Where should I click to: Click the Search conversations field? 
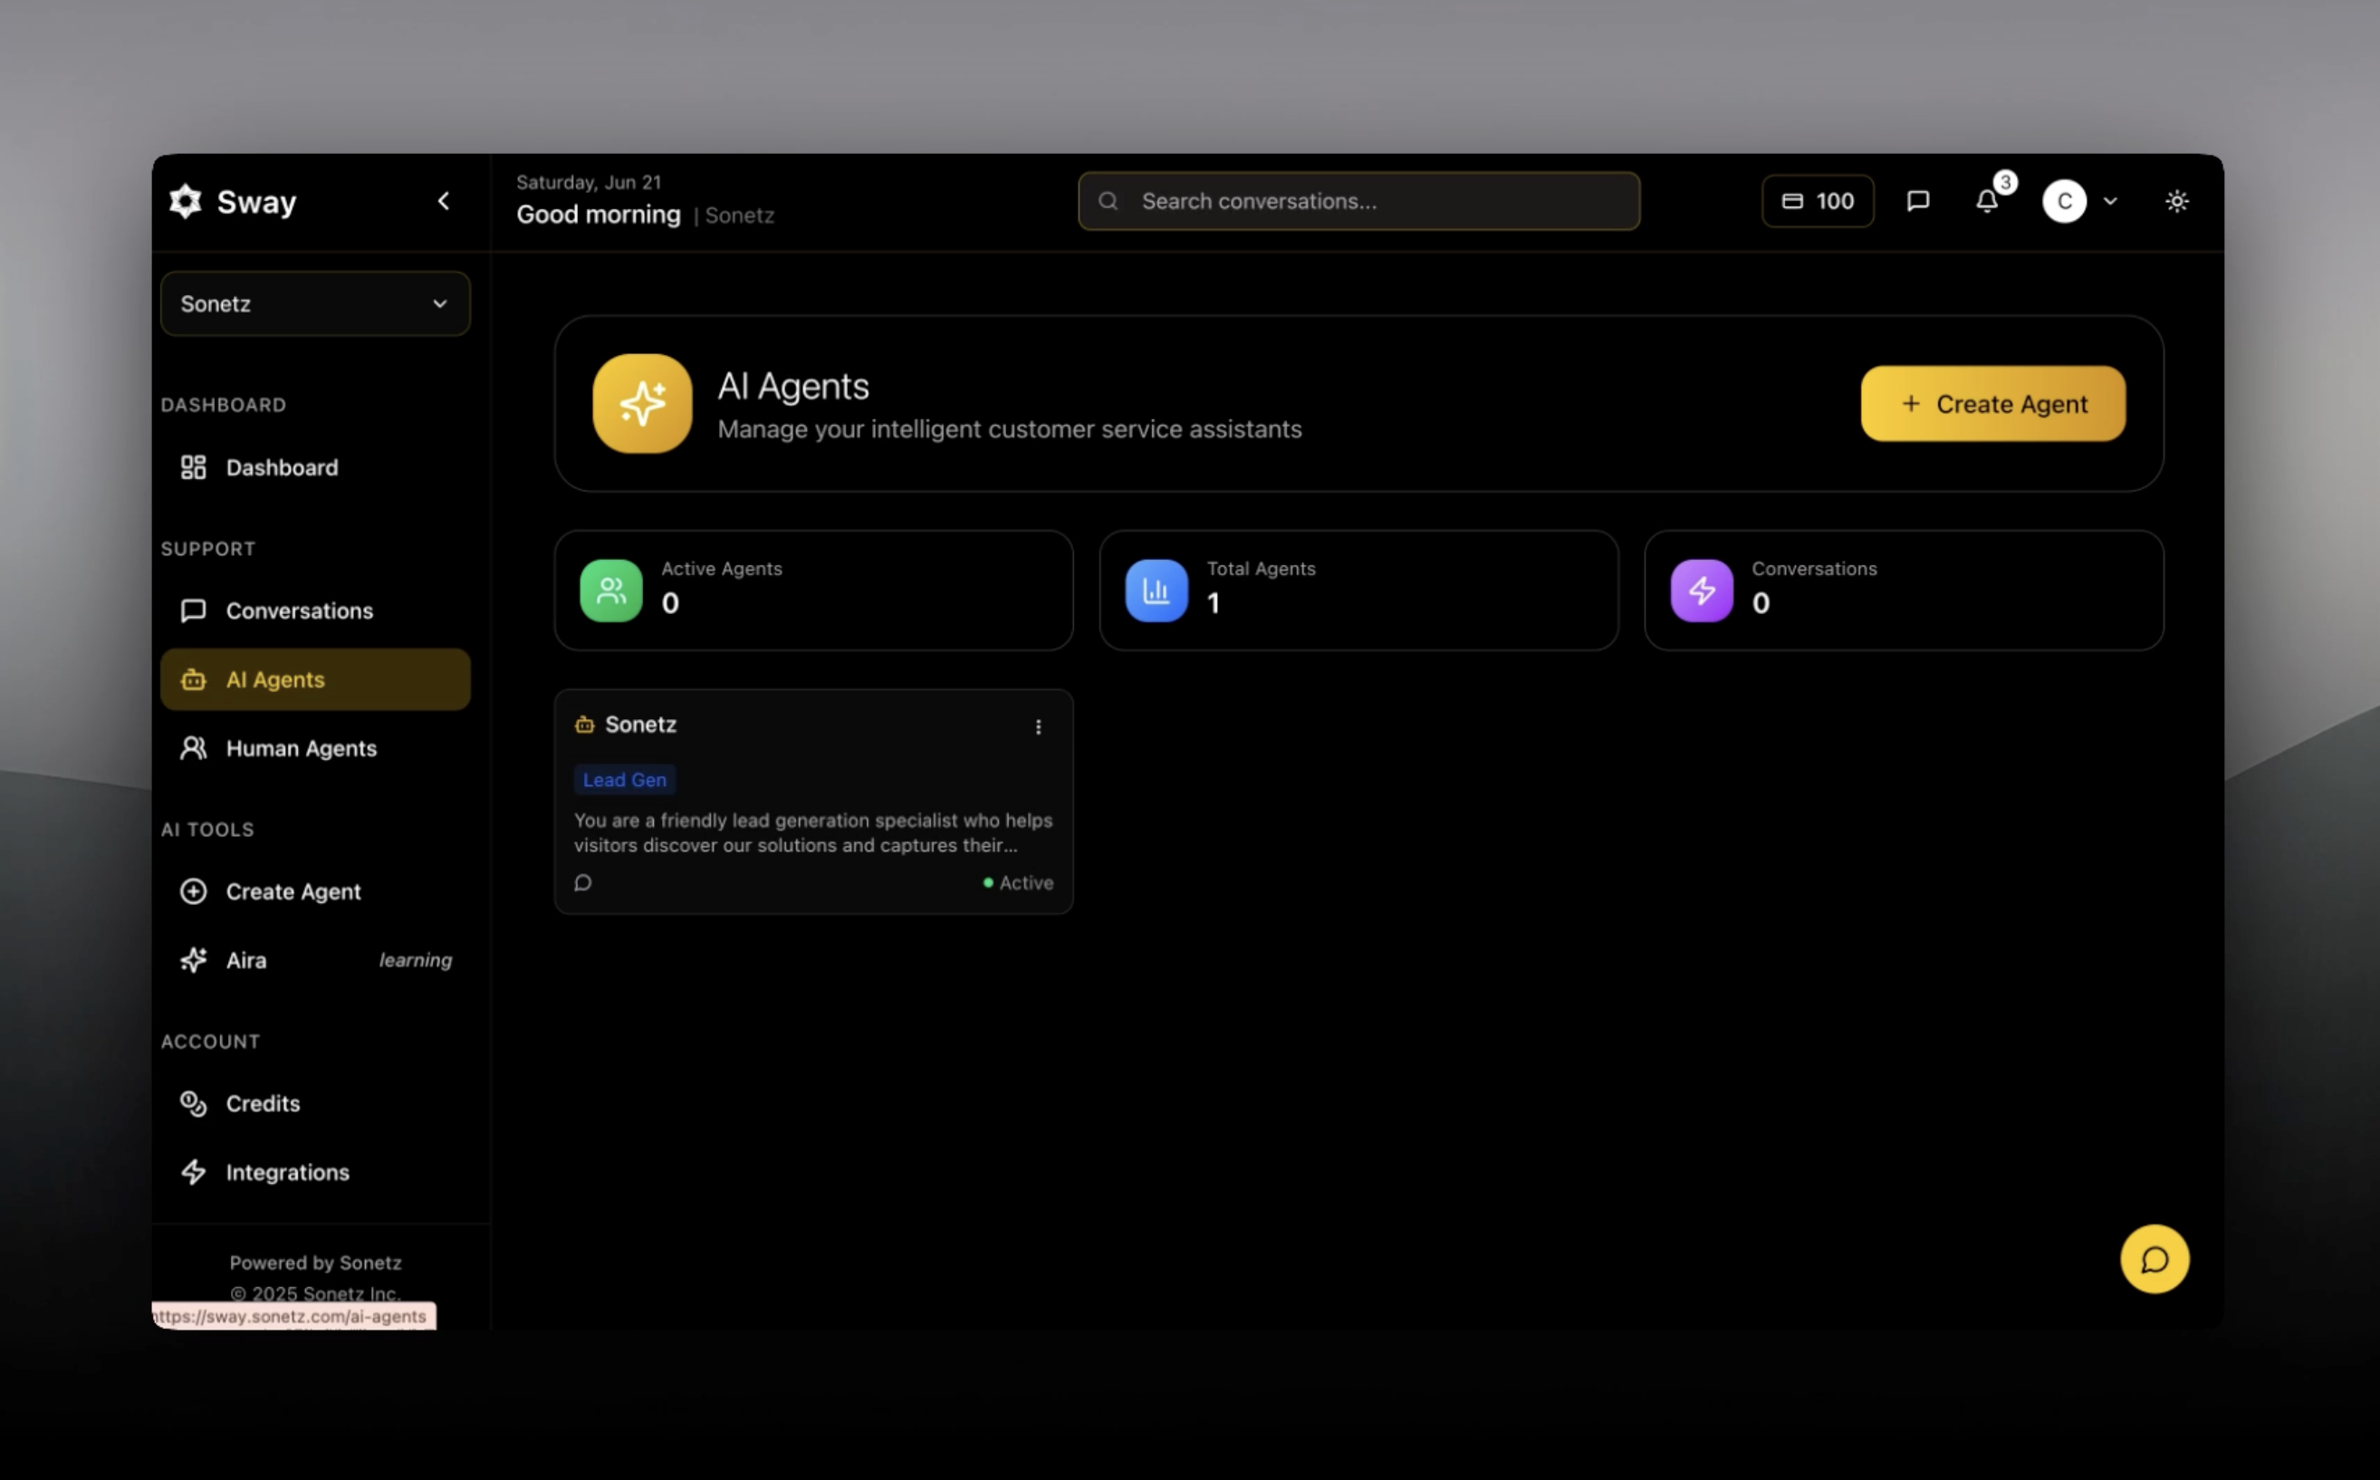[x=1358, y=202]
